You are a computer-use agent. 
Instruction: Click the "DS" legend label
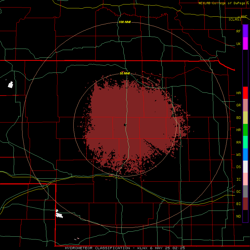(238, 167)
